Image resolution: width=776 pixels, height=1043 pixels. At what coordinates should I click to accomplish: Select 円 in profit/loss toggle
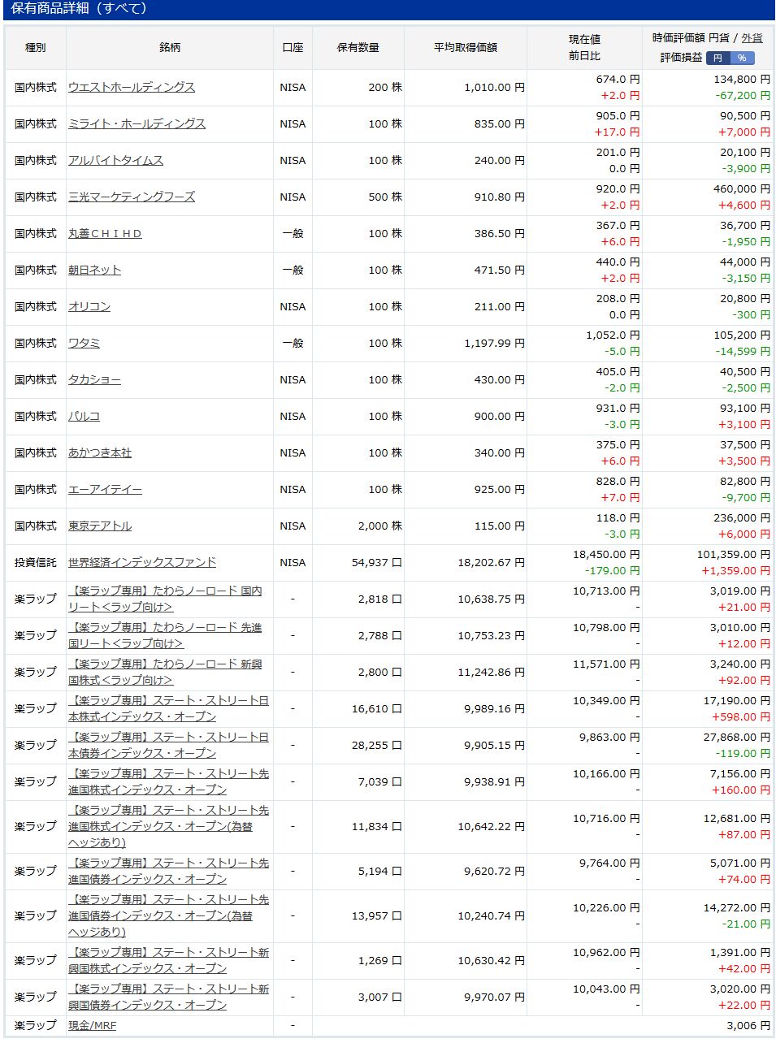click(717, 58)
